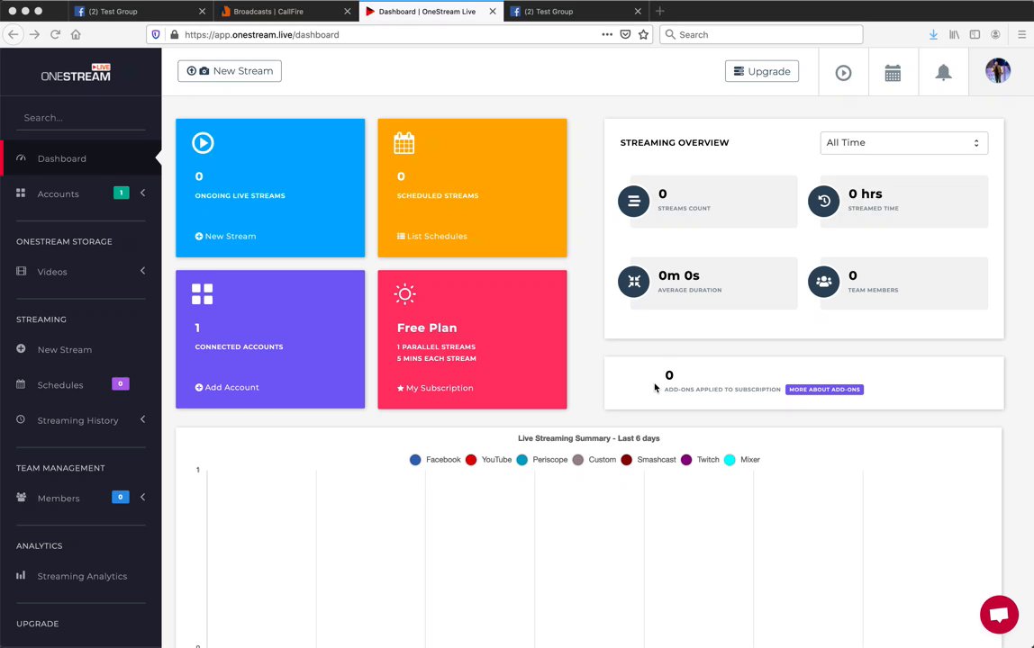Click More About Add-ons button
Screen dimensions: 1034x648
pyautogui.click(x=824, y=390)
